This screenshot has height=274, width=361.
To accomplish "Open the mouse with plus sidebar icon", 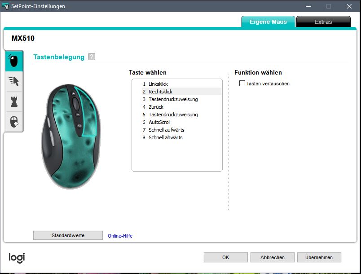I will (14, 122).
